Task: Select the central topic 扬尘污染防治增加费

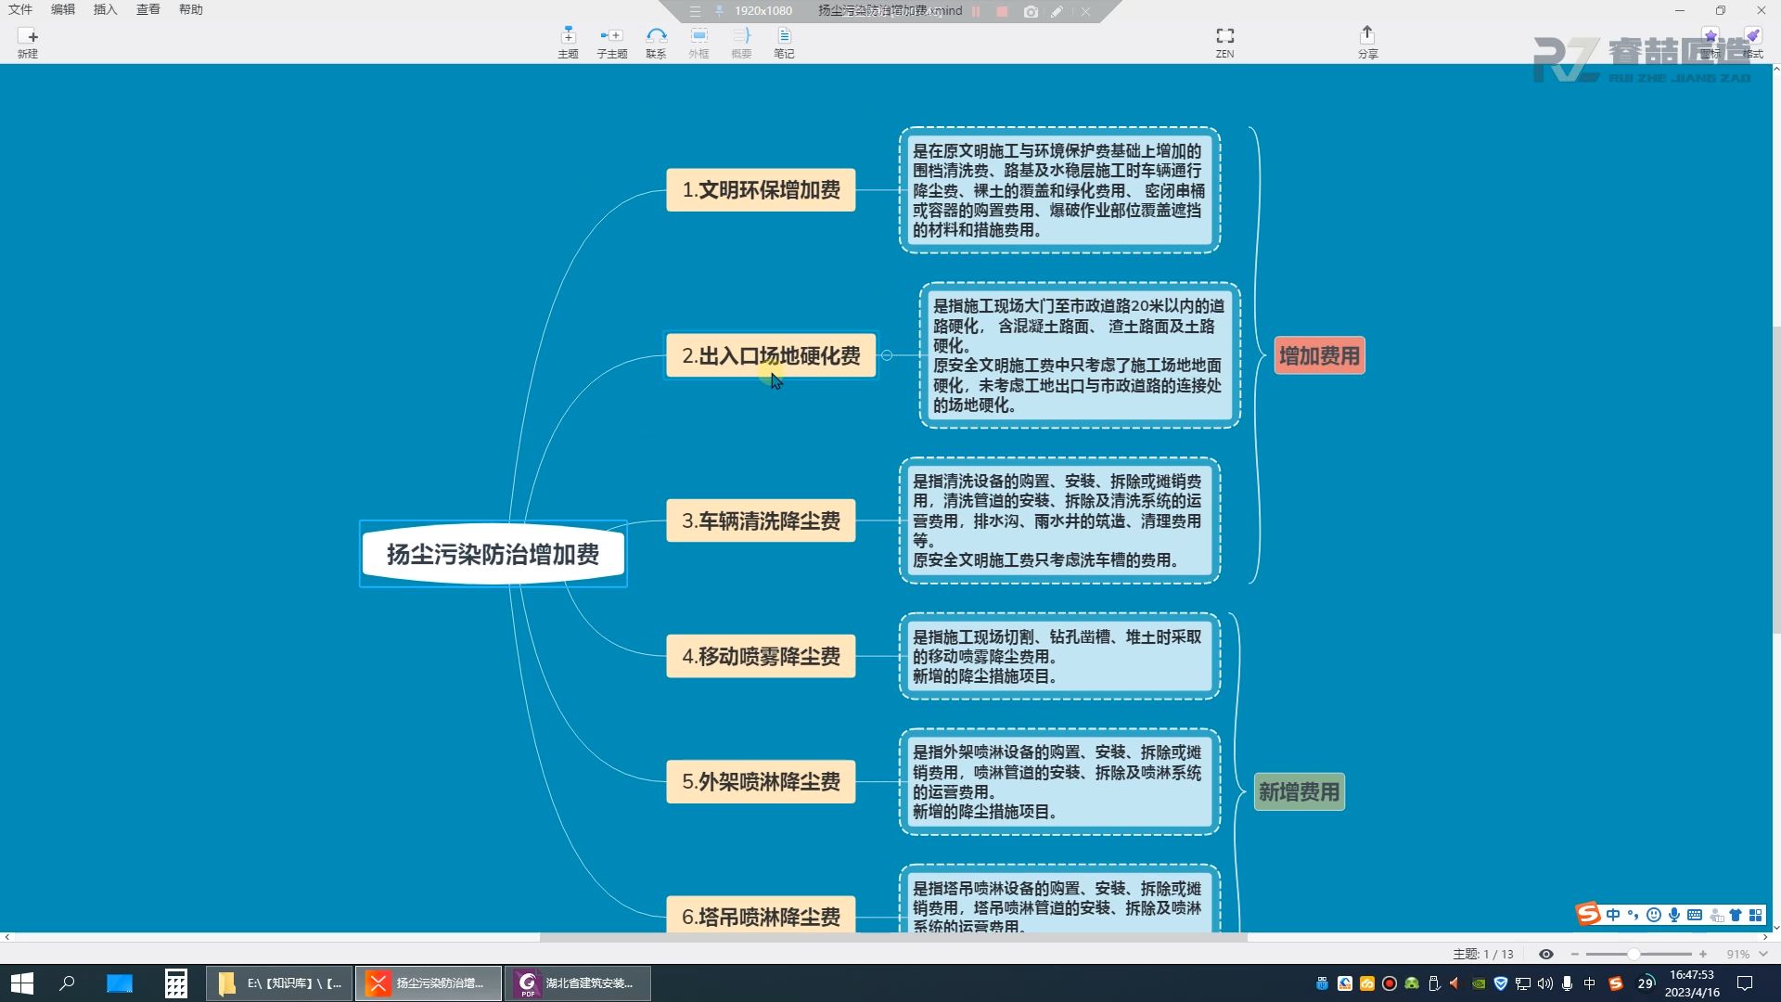Action: tap(493, 554)
